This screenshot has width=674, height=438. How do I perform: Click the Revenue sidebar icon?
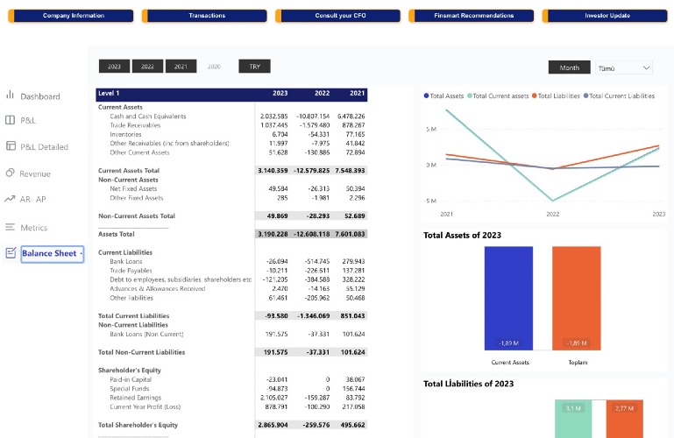coord(10,173)
